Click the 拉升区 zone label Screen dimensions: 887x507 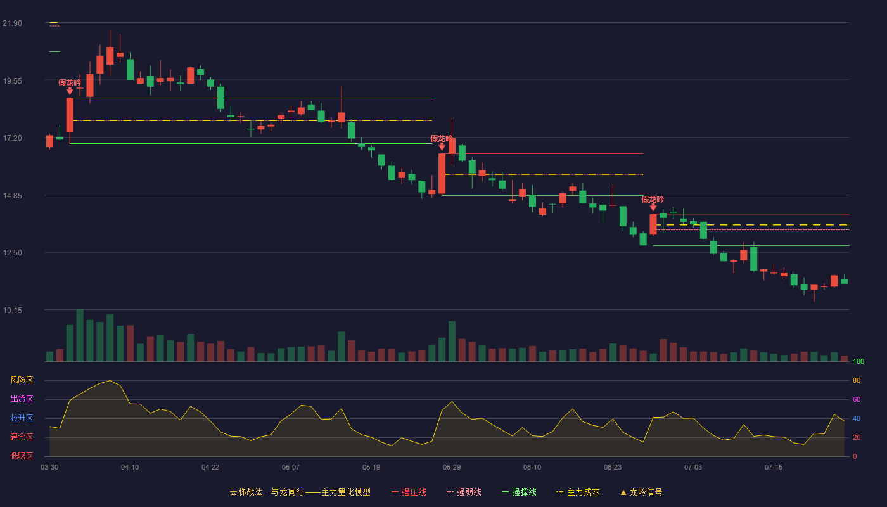pos(22,418)
